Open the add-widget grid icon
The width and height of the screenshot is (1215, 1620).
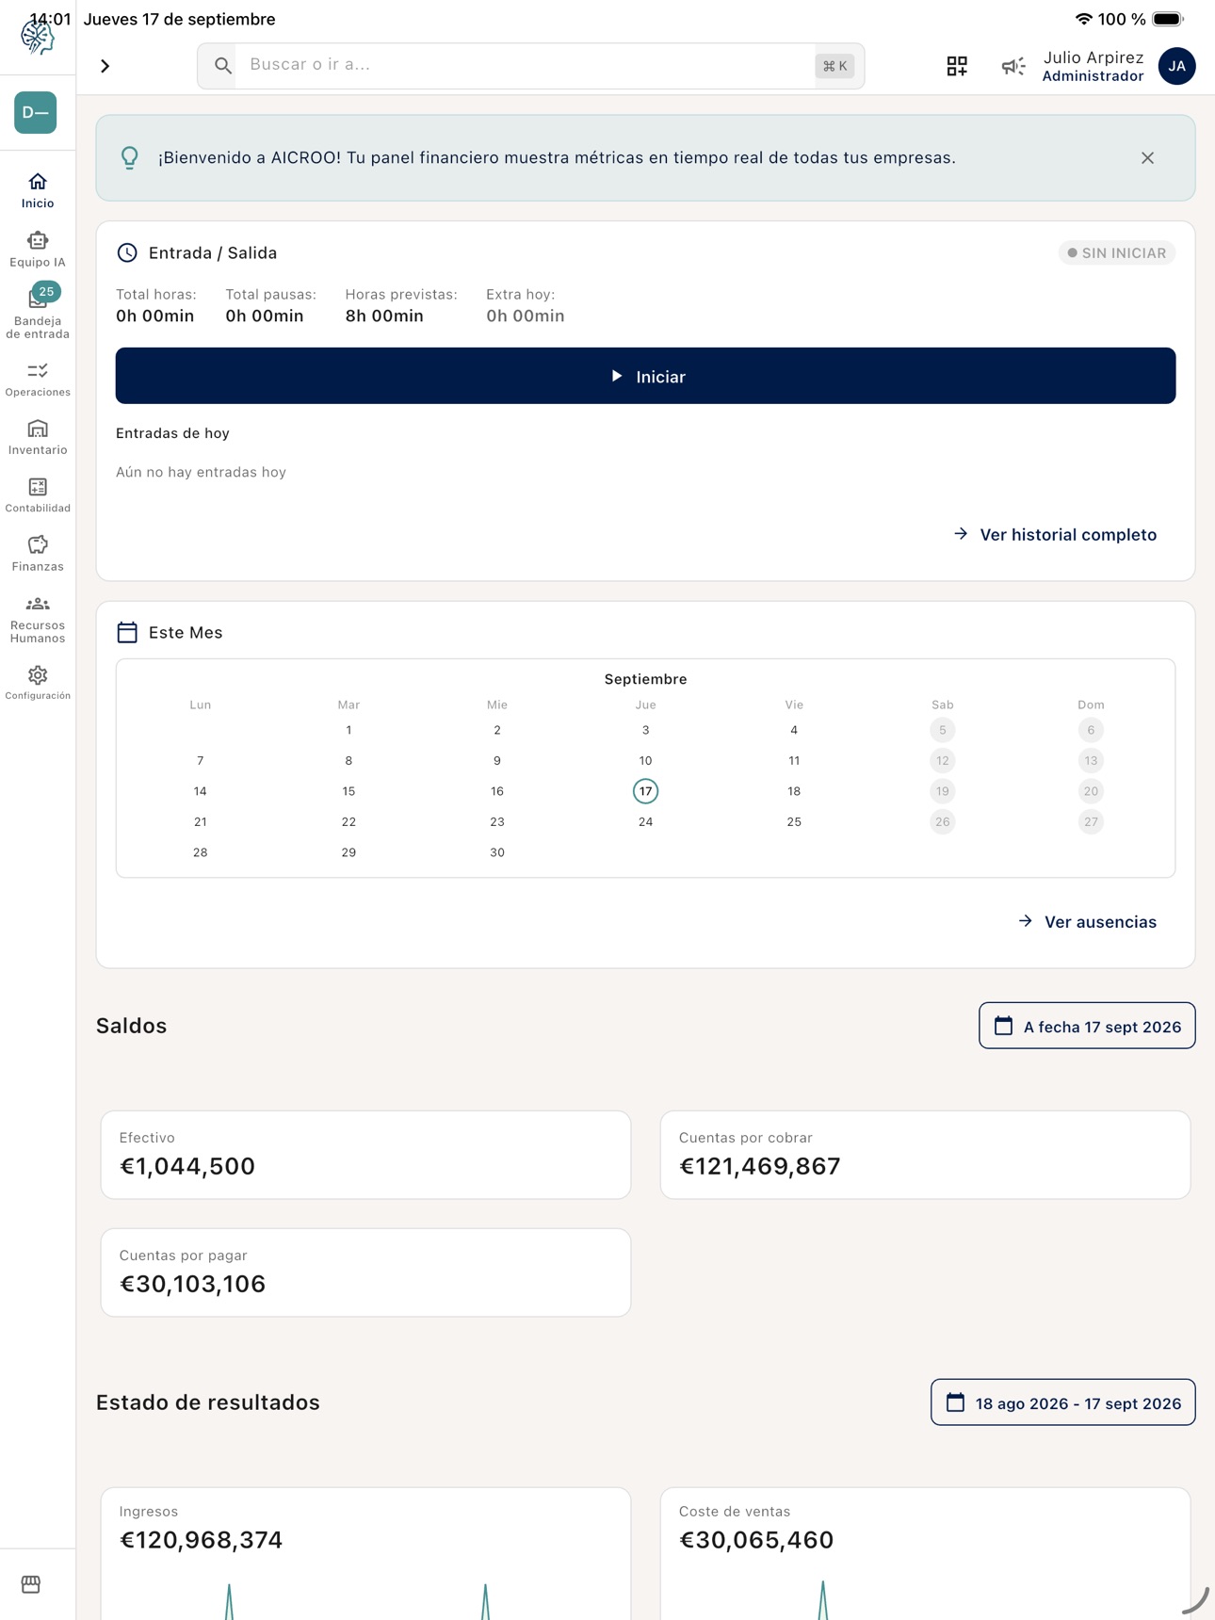(x=957, y=66)
